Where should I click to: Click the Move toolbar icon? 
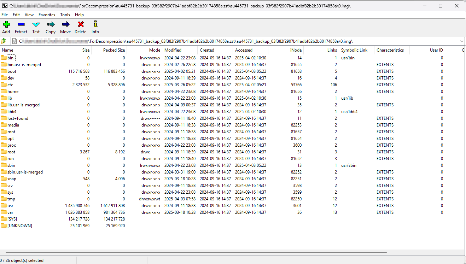65,24
